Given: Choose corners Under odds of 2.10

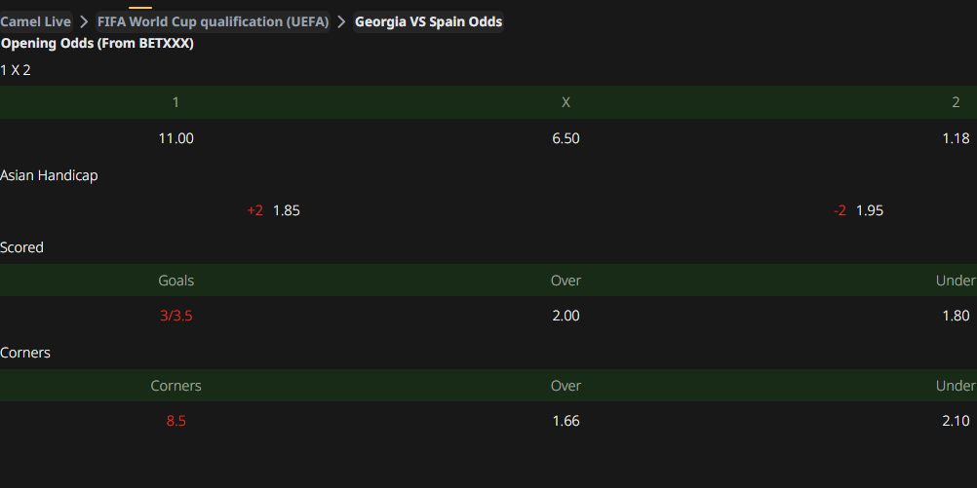Looking at the screenshot, I should [x=956, y=421].
